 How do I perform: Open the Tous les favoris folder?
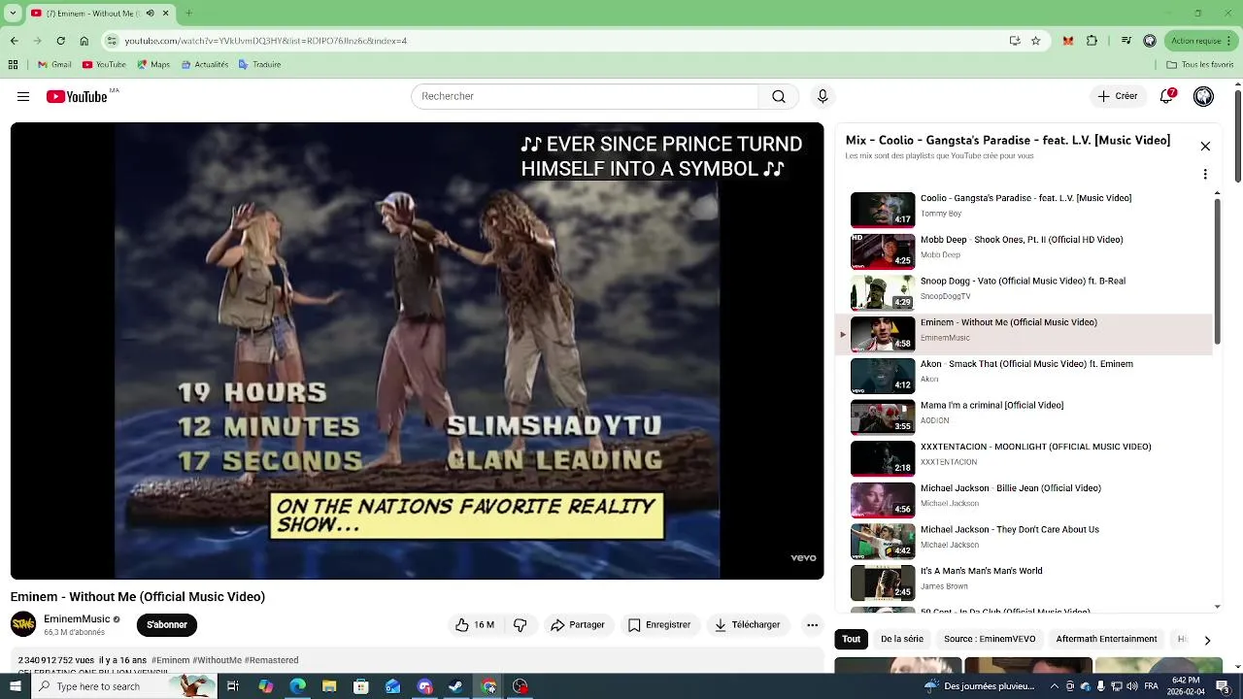coord(1199,65)
